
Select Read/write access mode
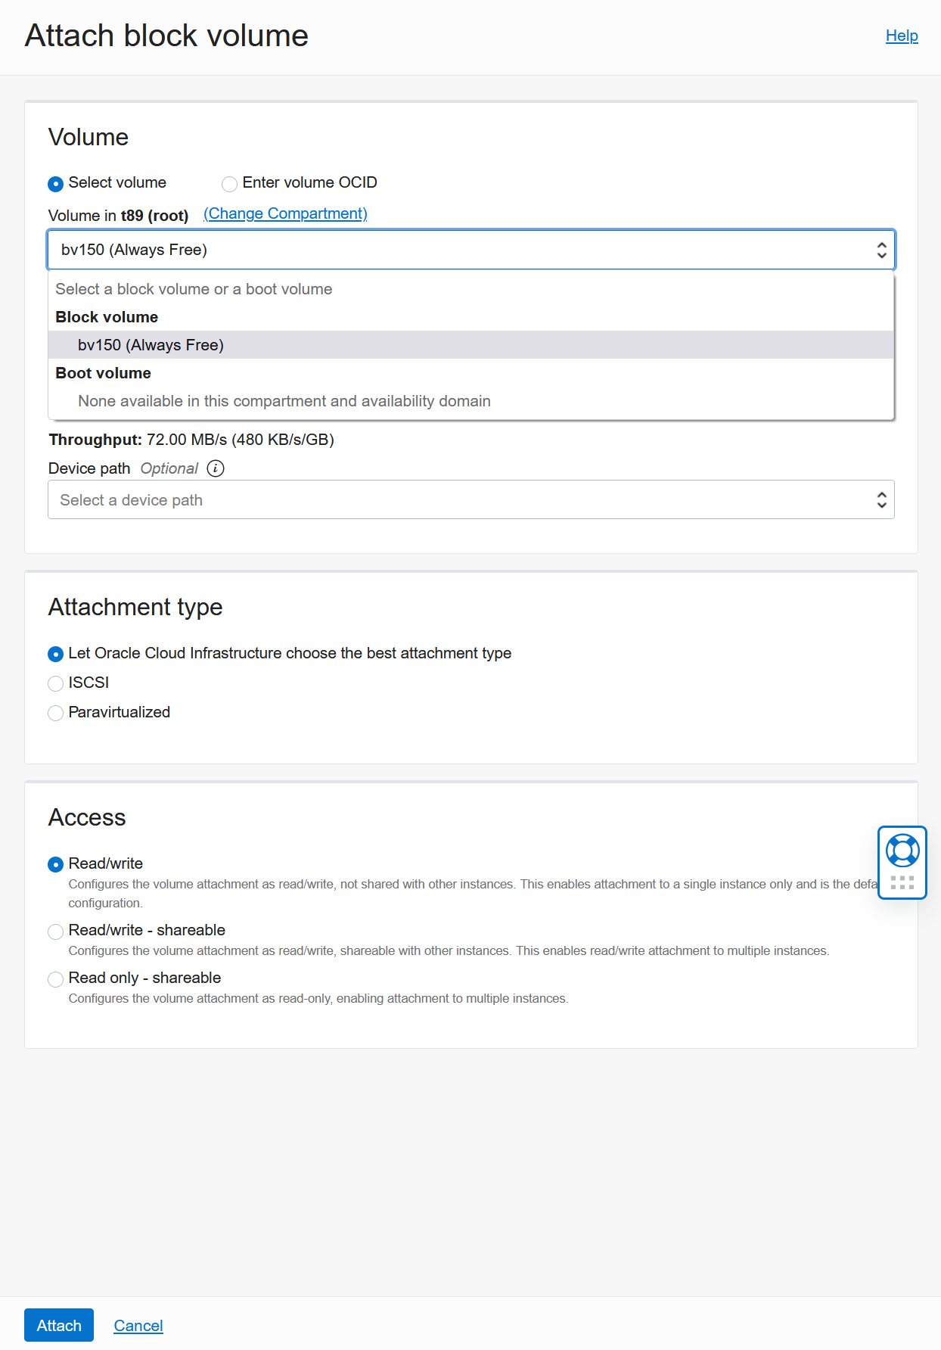55,864
